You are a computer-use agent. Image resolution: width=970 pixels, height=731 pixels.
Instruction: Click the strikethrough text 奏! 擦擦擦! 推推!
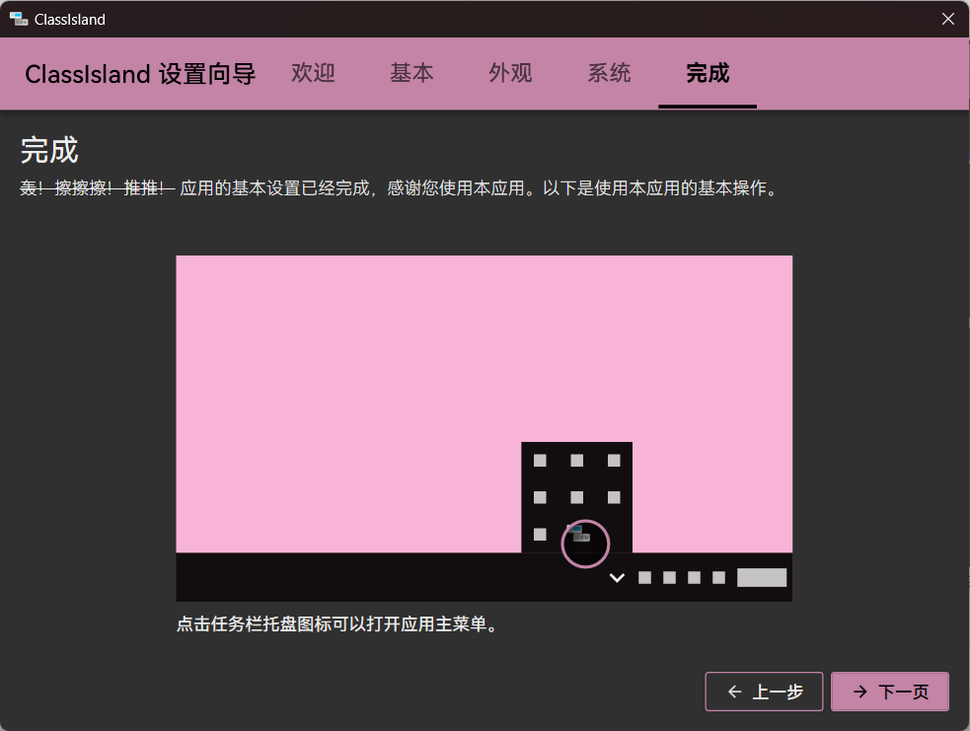[97, 188]
